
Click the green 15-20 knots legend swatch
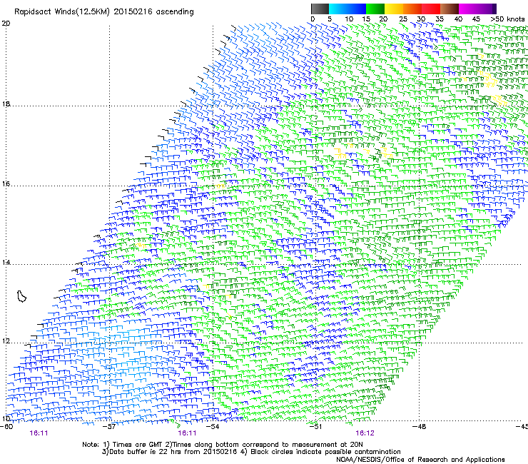[375, 9]
